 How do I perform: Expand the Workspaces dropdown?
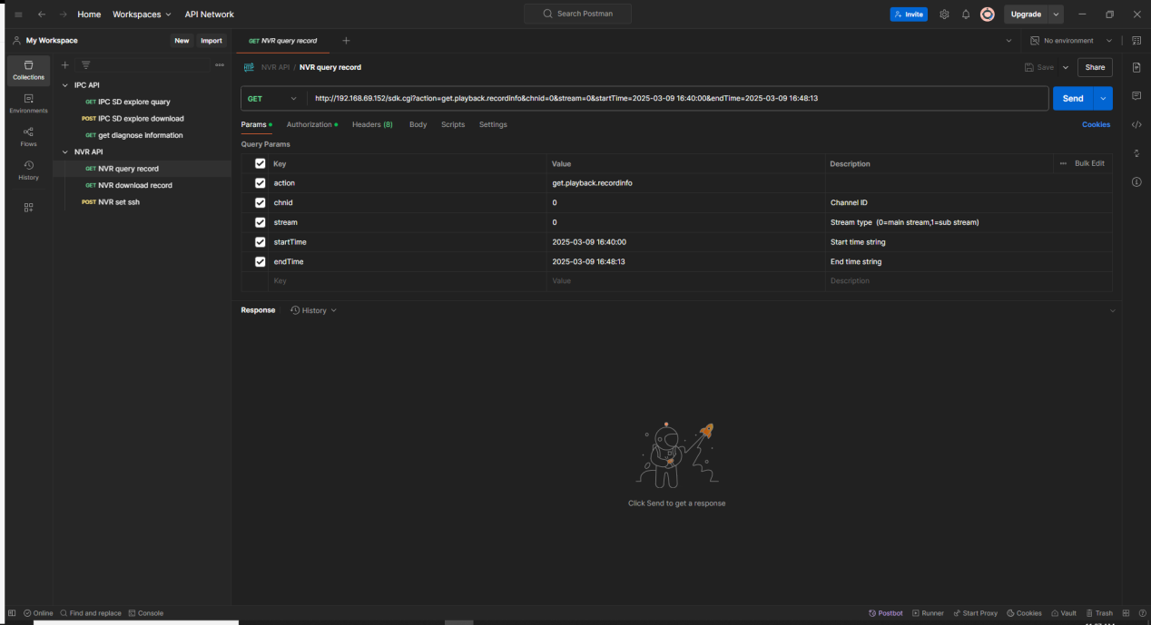(142, 15)
